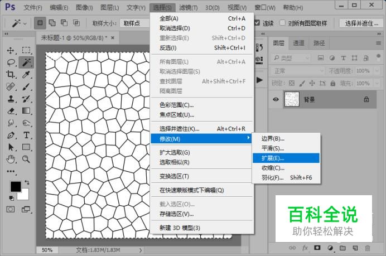Open the tool preset picker arrow
Screen dimensions: 386x256
25,23
